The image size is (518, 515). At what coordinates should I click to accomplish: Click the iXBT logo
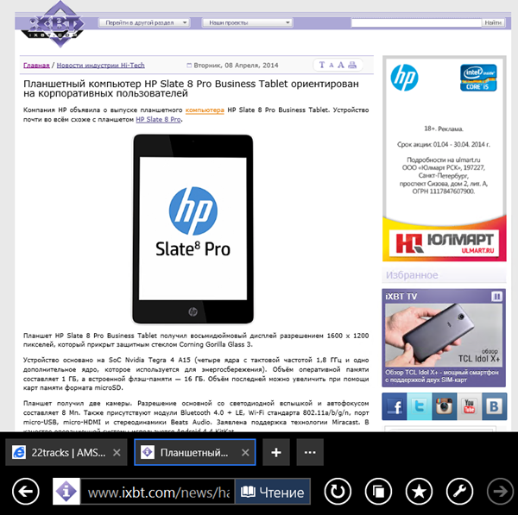click(x=54, y=24)
